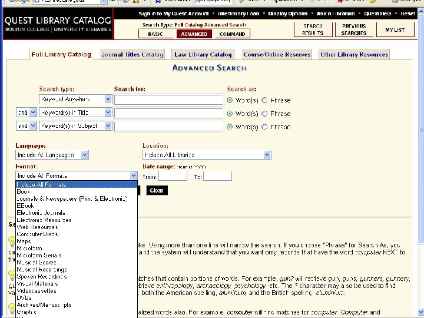The width and height of the screenshot is (424, 318).
Task: Click Sign in to My Quest Account link
Action: (x=174, y=14)
